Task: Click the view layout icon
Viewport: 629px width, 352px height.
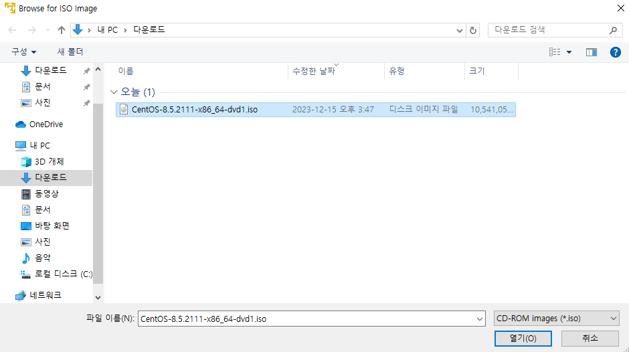Action: [x=555, y=52]
